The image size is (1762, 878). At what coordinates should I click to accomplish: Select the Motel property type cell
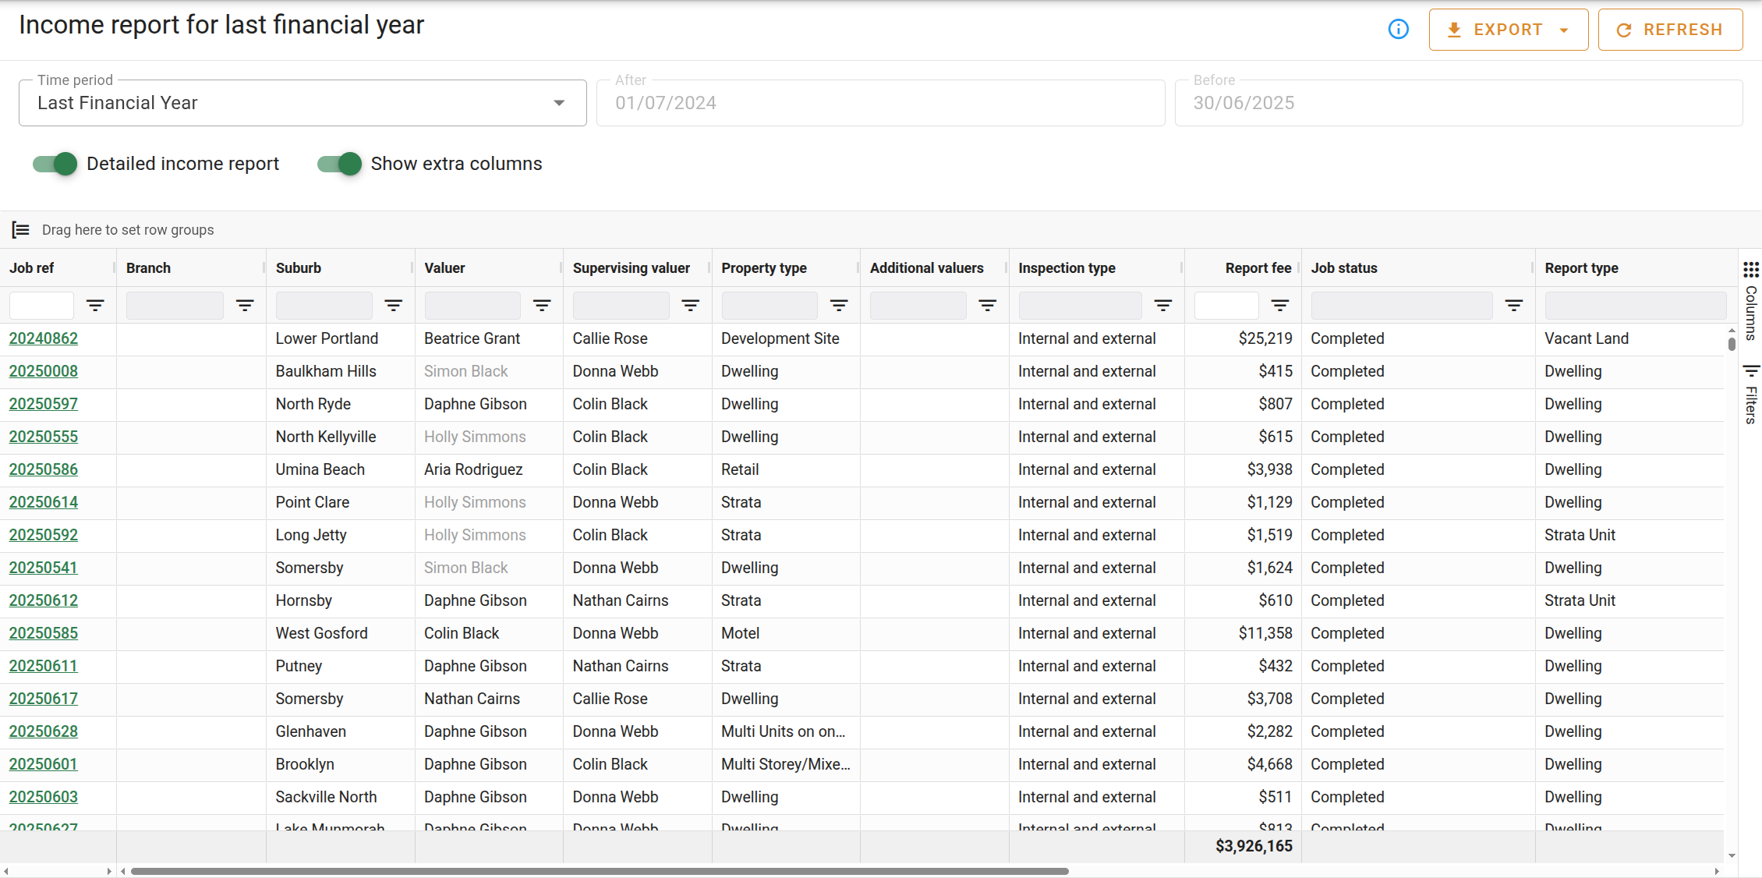(786, 633)
